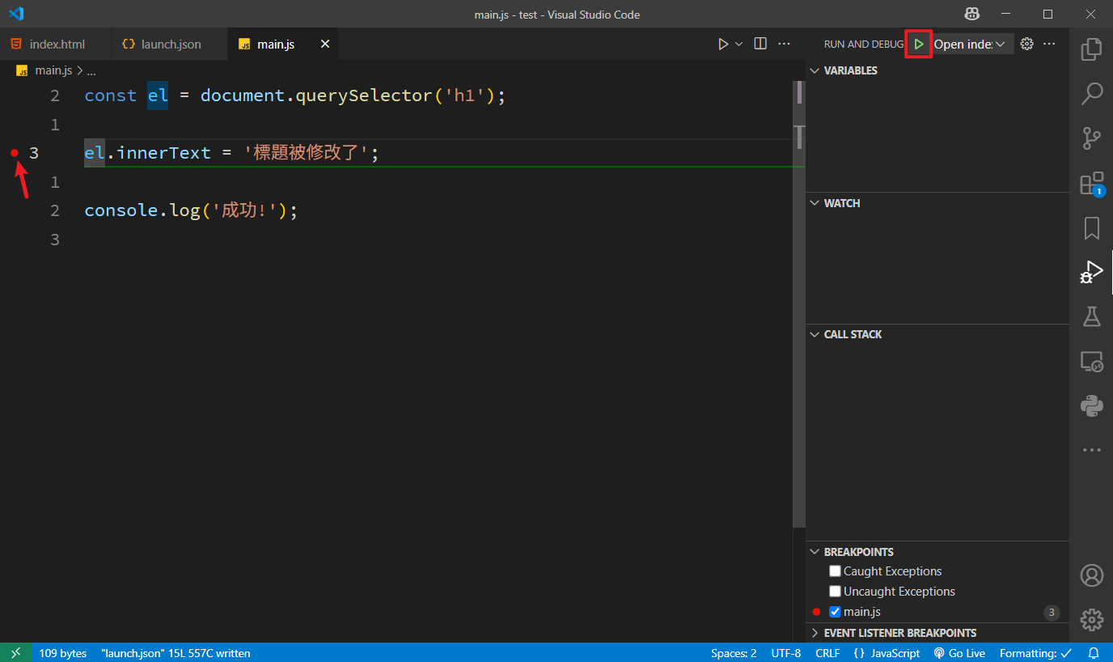
Task: Click line 3 count badge in breakpoints
Action: pyautogui.click(x=1052, y=613)
